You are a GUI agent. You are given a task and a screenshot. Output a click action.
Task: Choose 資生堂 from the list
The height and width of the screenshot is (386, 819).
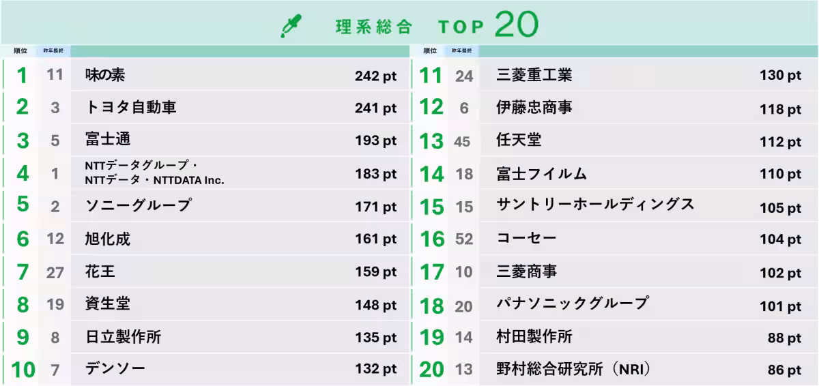pyautogui.click(x=108, y=304)
